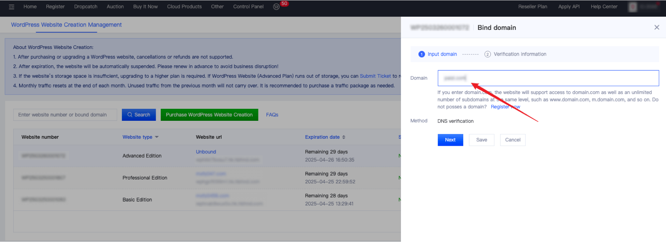
Task: Click the Submit Ticket link
Action: [375, 76]
